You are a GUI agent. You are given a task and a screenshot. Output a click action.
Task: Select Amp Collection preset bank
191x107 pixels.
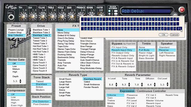tap(16, 35)
